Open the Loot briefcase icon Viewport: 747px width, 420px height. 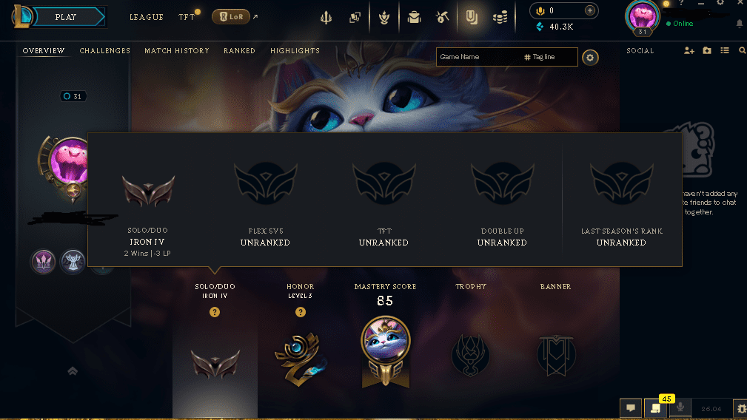pyautogui.click(x=414, y=18)
